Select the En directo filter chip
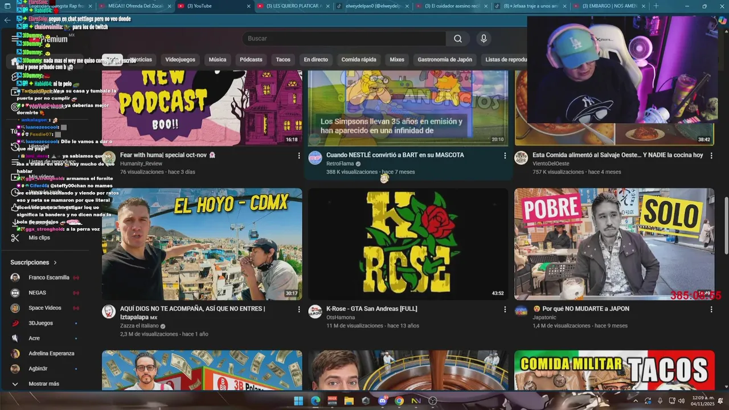This screenshot has width=729, height=410. pyautogui.click(x=316, y=60)
